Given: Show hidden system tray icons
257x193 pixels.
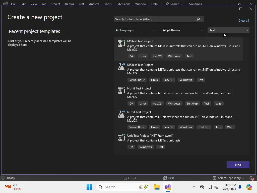Looking at the screenshot, I should pyautogui.click(x=194, y=187).
